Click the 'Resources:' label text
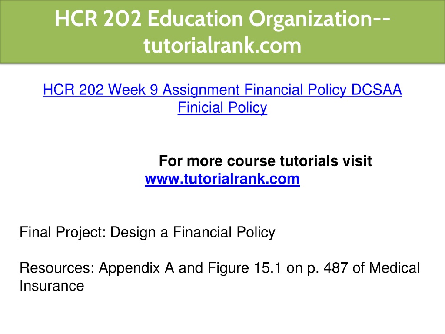The height and width of the screenshot is (334, 445). coord(57,268)
